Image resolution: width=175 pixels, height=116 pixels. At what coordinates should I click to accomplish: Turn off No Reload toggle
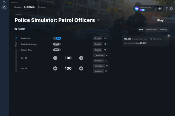point(57,38)
